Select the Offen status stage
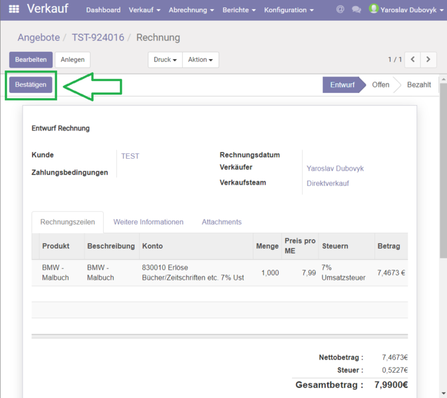The image size is (447, 398). click(x=380, y=85)
